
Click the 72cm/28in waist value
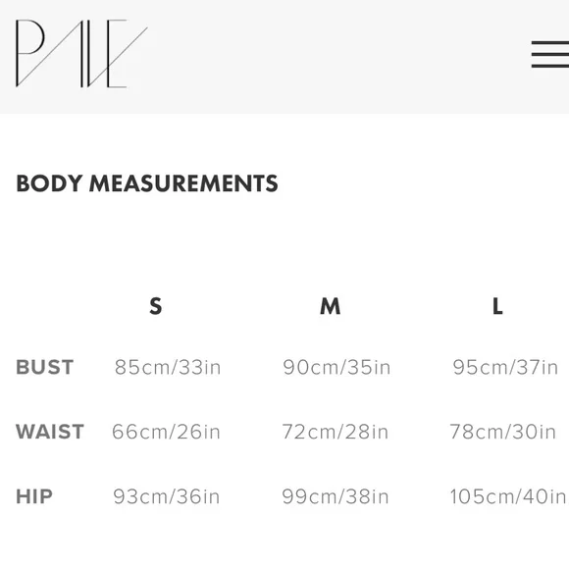click(336, 432)
